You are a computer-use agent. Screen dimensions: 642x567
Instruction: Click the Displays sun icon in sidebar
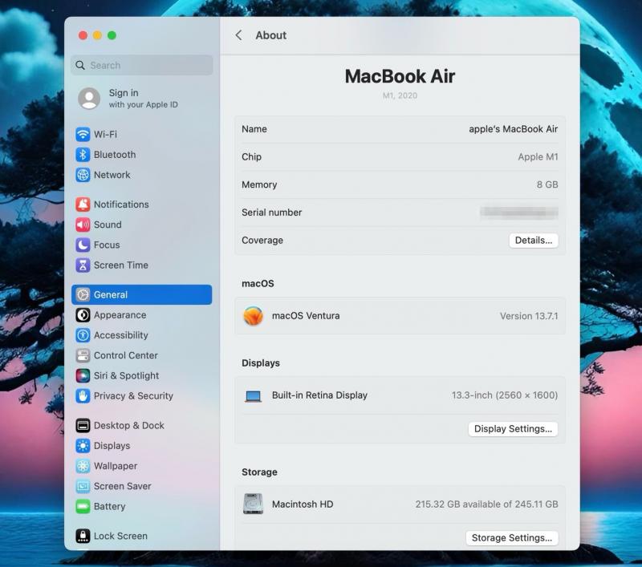coord(83,446)
